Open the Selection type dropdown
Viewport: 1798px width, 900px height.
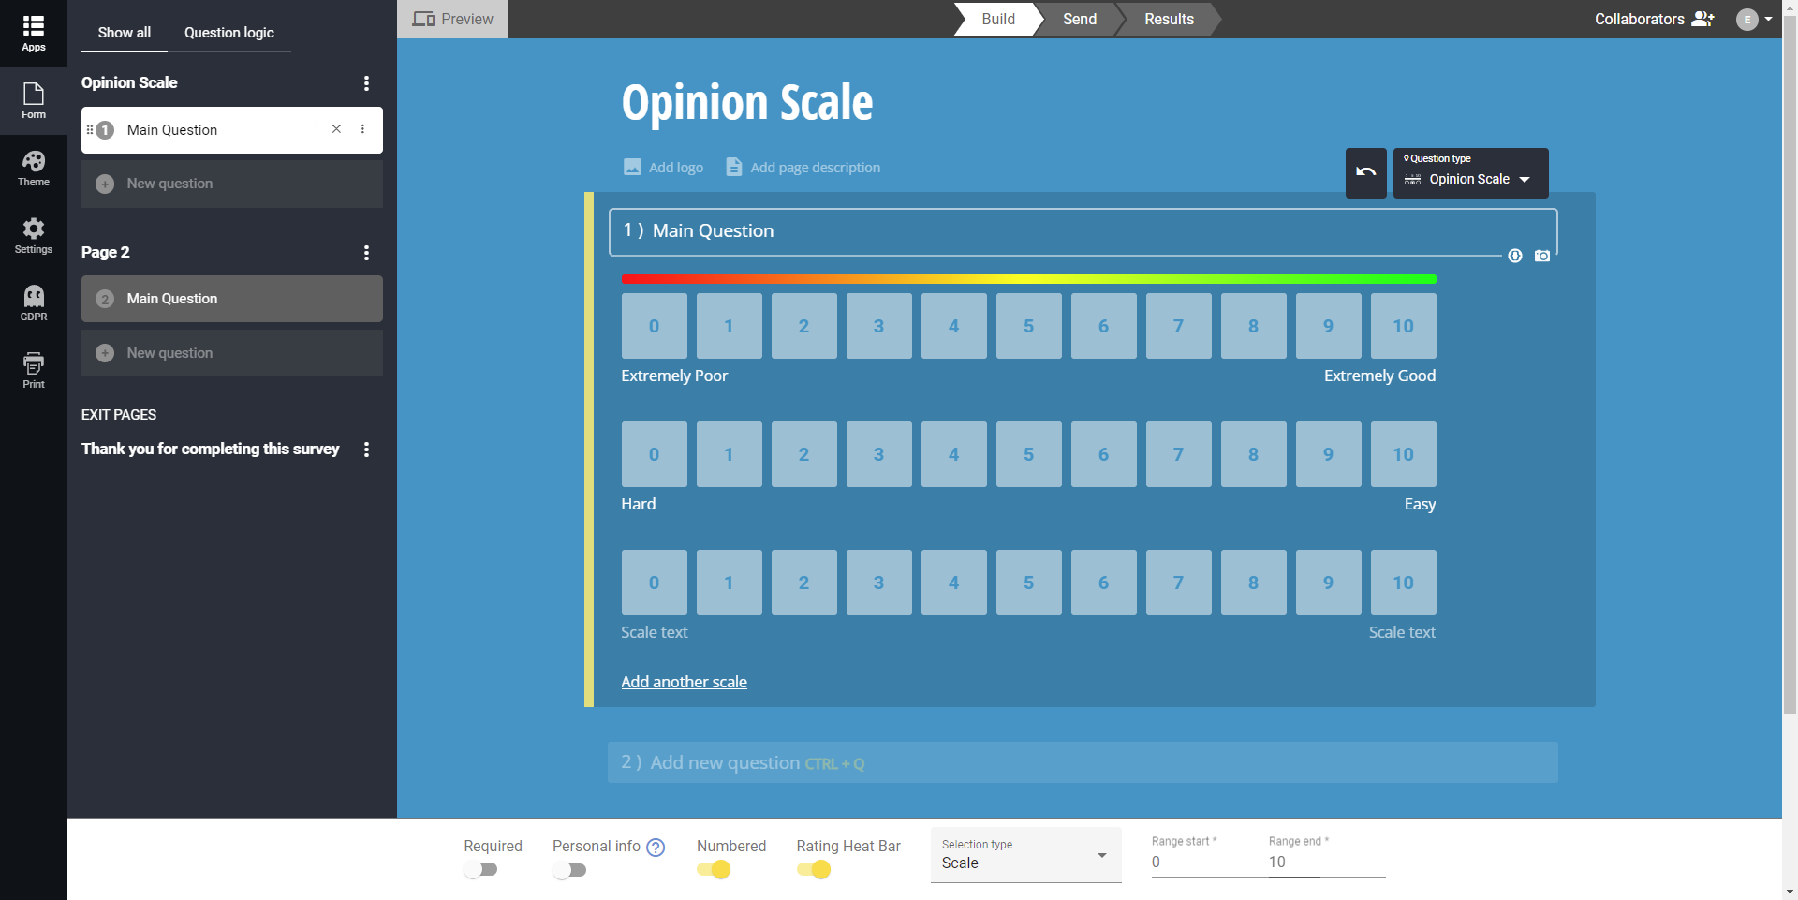pyautogui.click(x=1025, y=854)
